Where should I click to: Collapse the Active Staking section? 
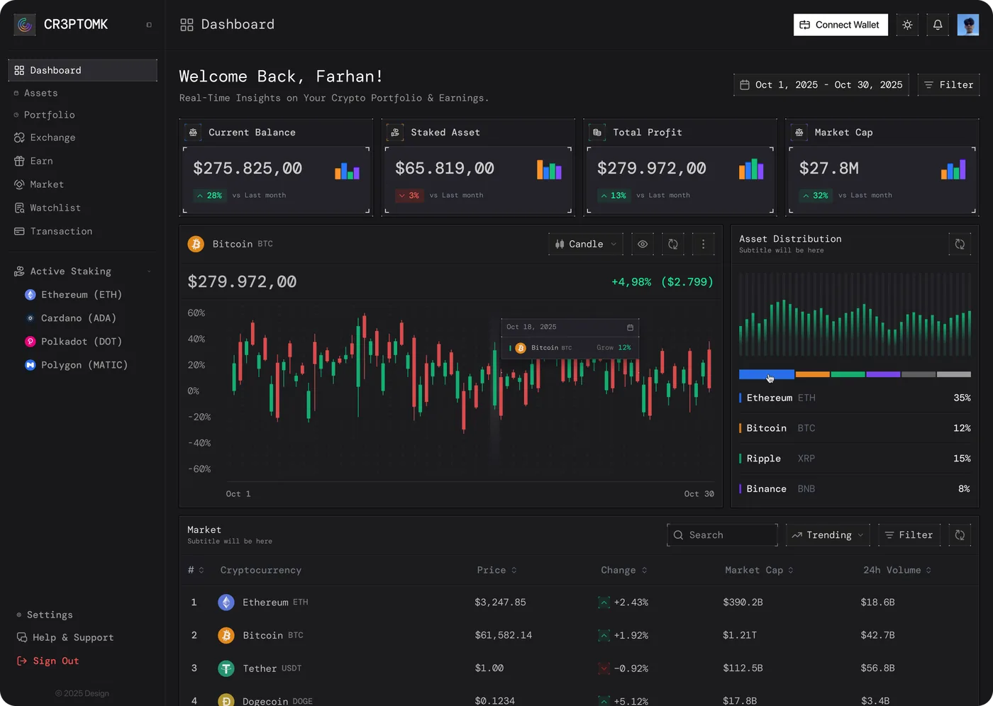point(149,271)
